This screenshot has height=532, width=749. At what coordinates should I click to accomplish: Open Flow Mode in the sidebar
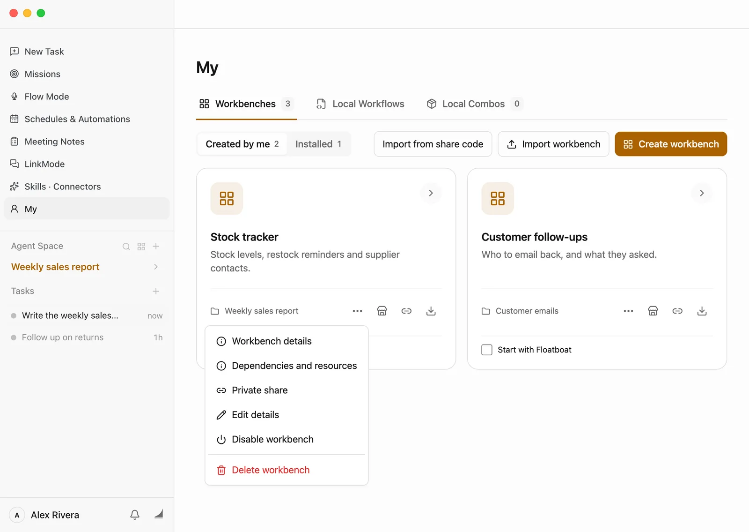pyautogui.click(x=87, y=97)
